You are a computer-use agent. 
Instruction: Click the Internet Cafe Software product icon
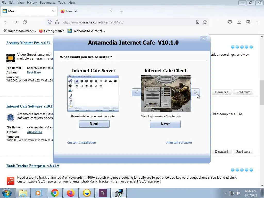tap(10, 117)
